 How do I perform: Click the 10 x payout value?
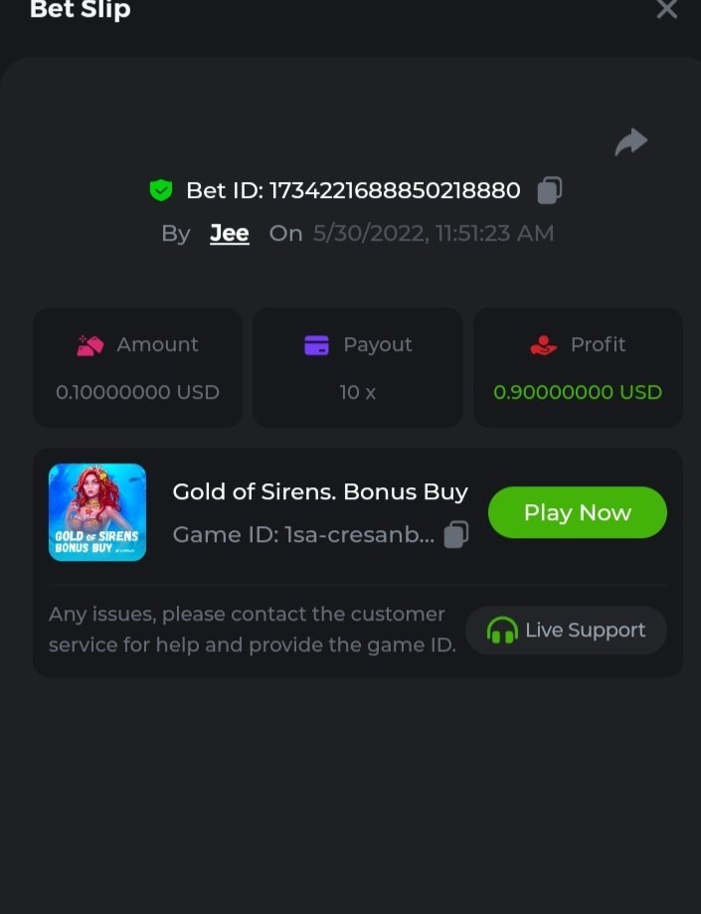358,392
